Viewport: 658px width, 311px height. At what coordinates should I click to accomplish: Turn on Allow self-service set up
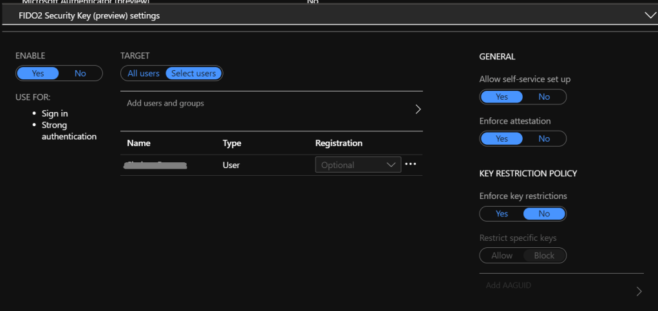click(502, 97)
